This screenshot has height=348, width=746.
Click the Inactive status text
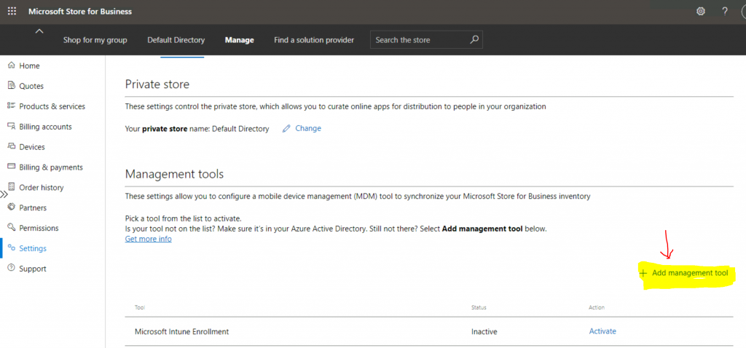[x=483, y=331]
